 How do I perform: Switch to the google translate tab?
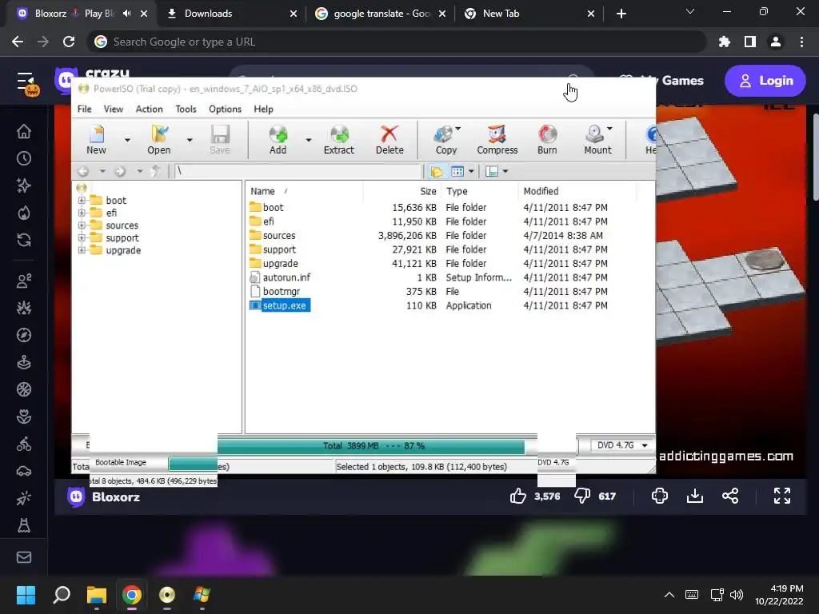tap(380, 14)
